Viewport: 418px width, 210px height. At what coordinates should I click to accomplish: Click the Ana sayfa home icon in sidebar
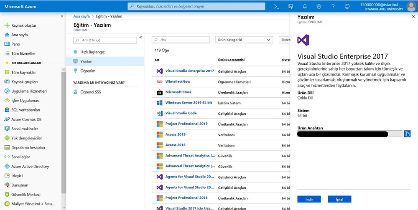tap(7, 35)
